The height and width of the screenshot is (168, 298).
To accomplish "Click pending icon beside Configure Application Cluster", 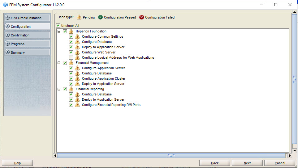I will click(x=77, y=78).
